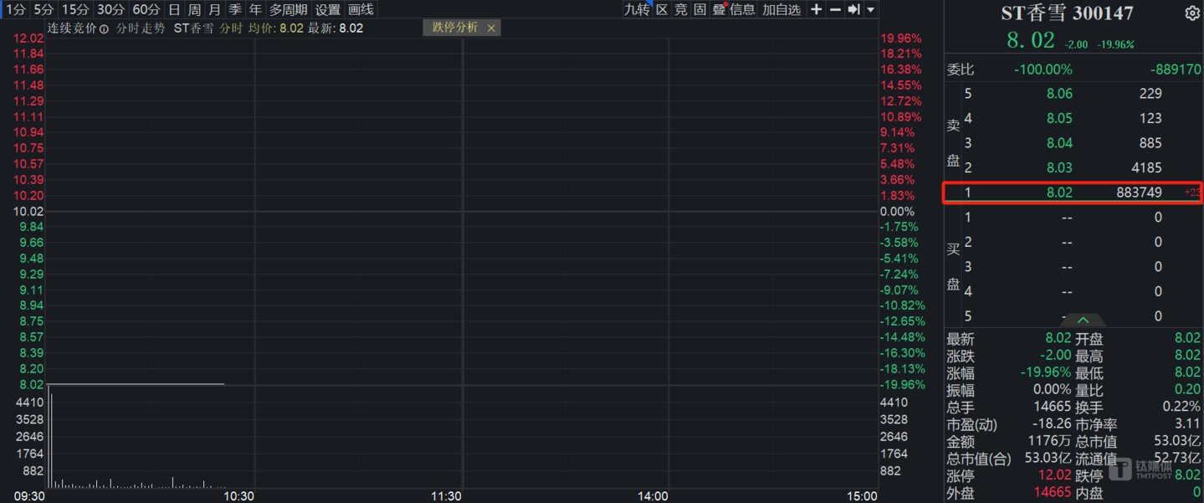Click the jump-to-end arrow icon in the toolbar
This screenshot has width=1204, height=503.
click(x=853, y=10)
